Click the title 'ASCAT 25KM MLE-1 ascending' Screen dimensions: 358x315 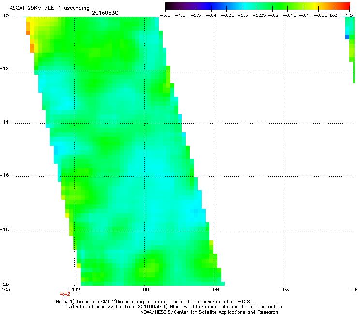point(49,8)
